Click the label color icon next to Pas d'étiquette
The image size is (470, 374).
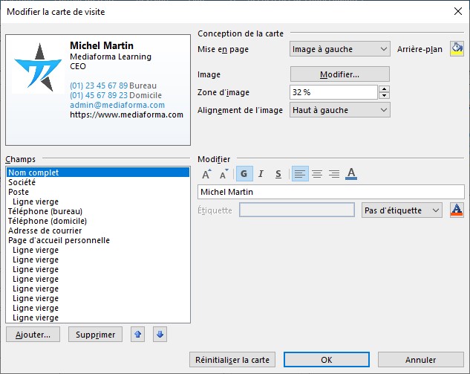(x=457, y=210)
